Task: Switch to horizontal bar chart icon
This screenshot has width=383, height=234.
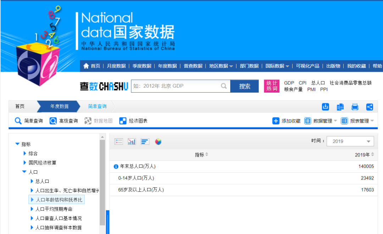Action: tap(145, 141)
